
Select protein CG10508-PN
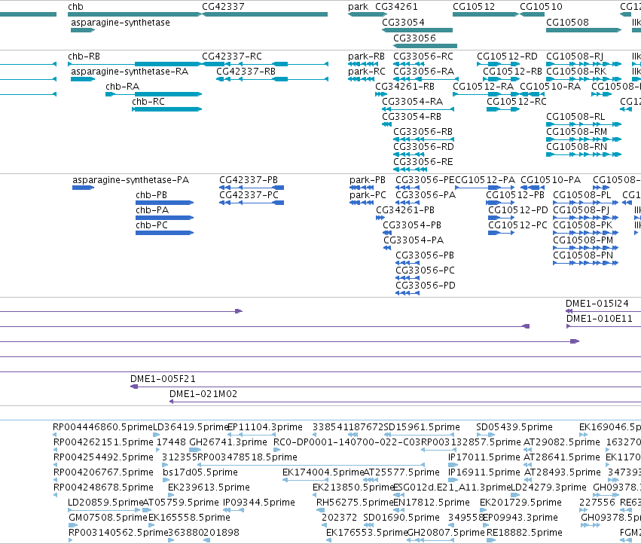583,255
